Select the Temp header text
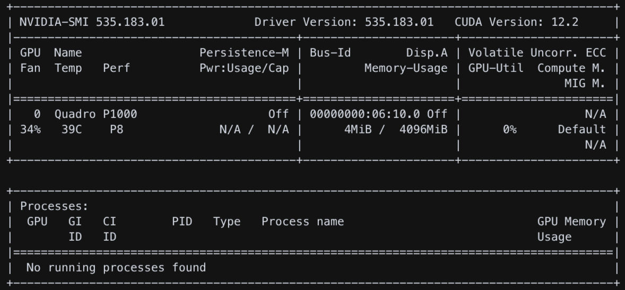625x290 pixels. 68,68
